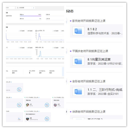Image resolution: width=129 pixels, height=129 pixels.
Task: Open the 面向对象程序设计 class card title
Action: coord(31,114)
